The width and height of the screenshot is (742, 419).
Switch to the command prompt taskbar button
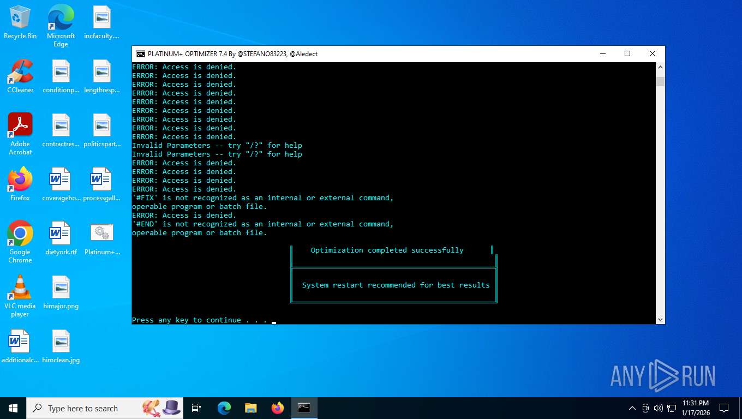(304, 408)
